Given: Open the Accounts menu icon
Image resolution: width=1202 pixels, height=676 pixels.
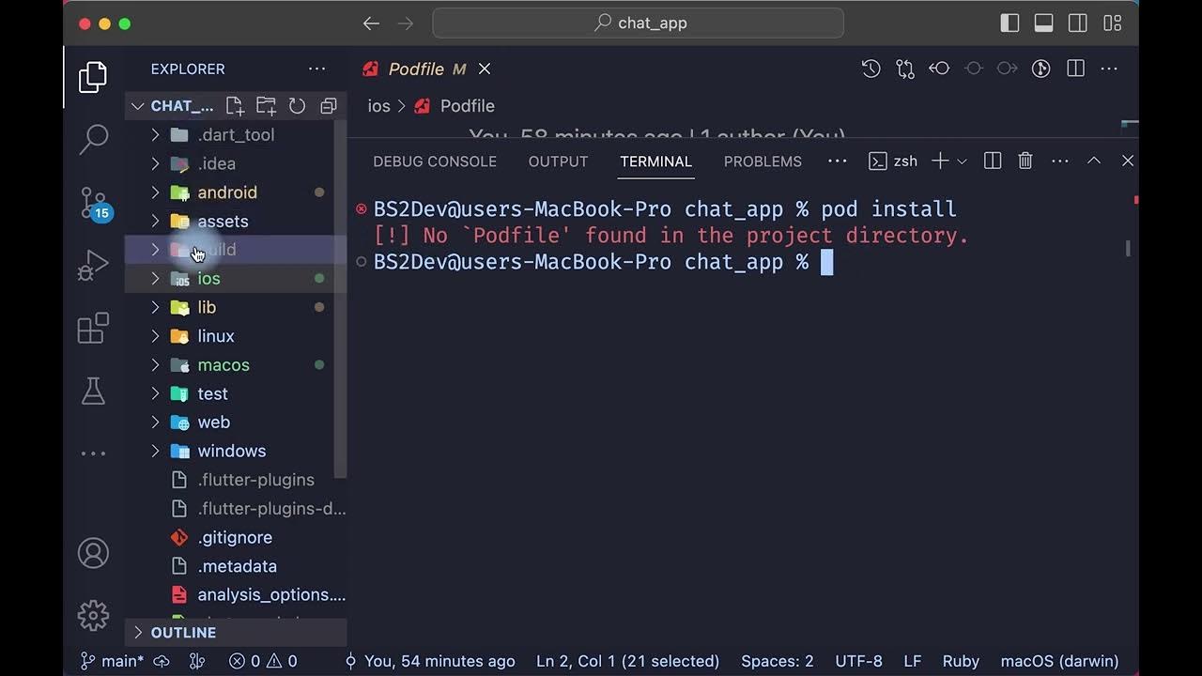Looking at the screenshot, I should pos(93,553).
